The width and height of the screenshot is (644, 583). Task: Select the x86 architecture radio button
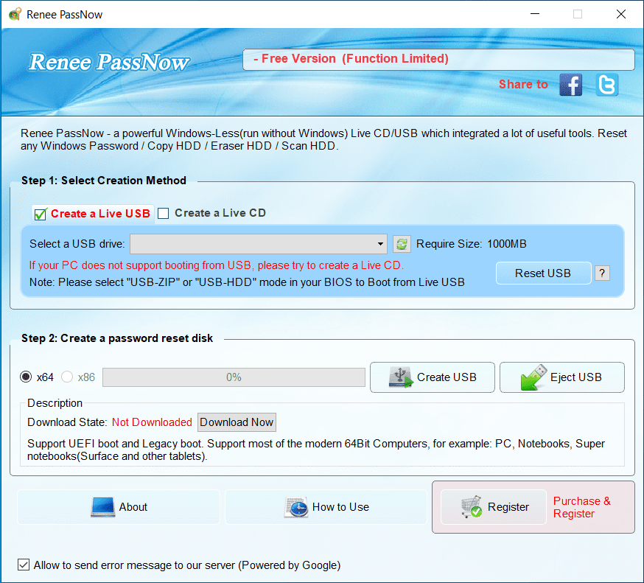click(67, 377)
